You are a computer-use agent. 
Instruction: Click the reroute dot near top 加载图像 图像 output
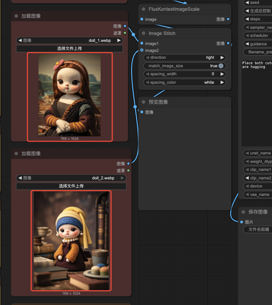(x=133, y=35)
